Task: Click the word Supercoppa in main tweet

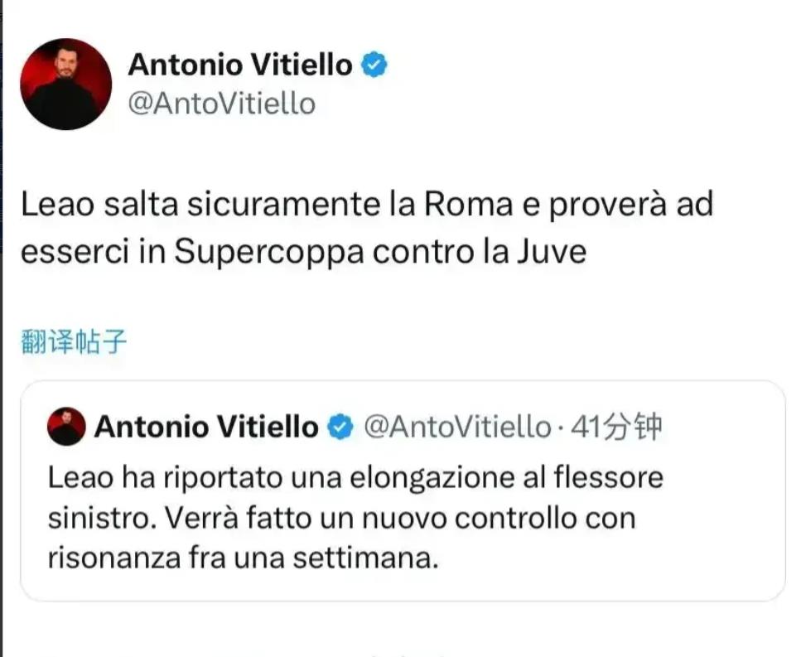Action: click(268, 253)
